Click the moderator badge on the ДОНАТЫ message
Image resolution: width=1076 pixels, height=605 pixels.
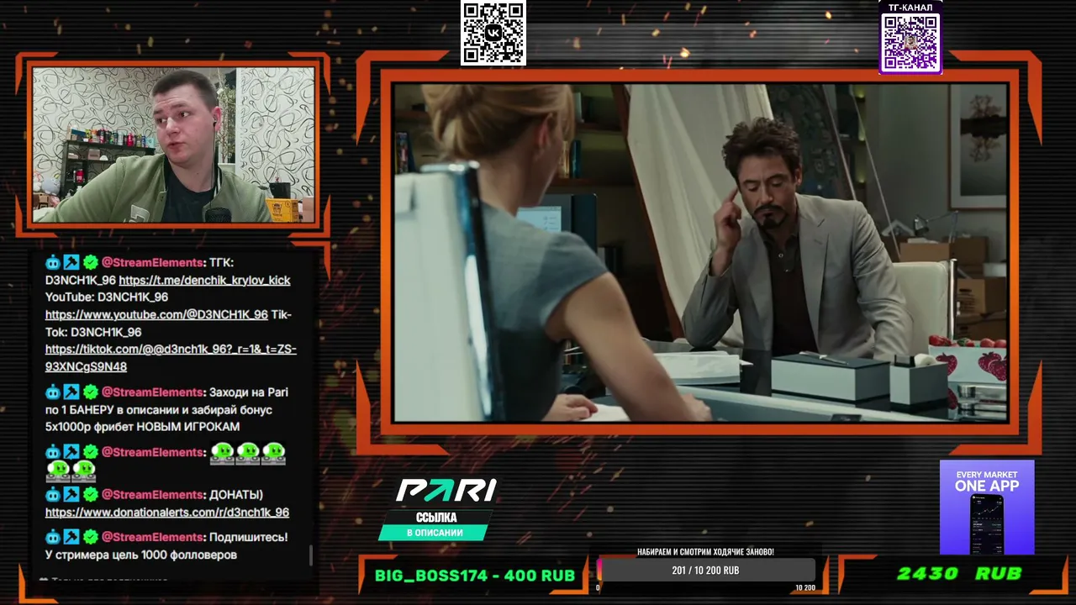click(71, 494)
